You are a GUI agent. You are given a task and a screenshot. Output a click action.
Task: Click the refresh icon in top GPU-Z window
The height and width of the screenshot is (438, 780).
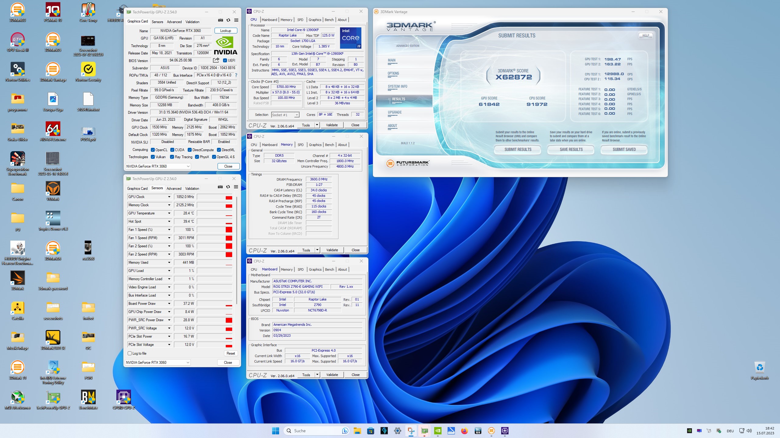[228, 20]
